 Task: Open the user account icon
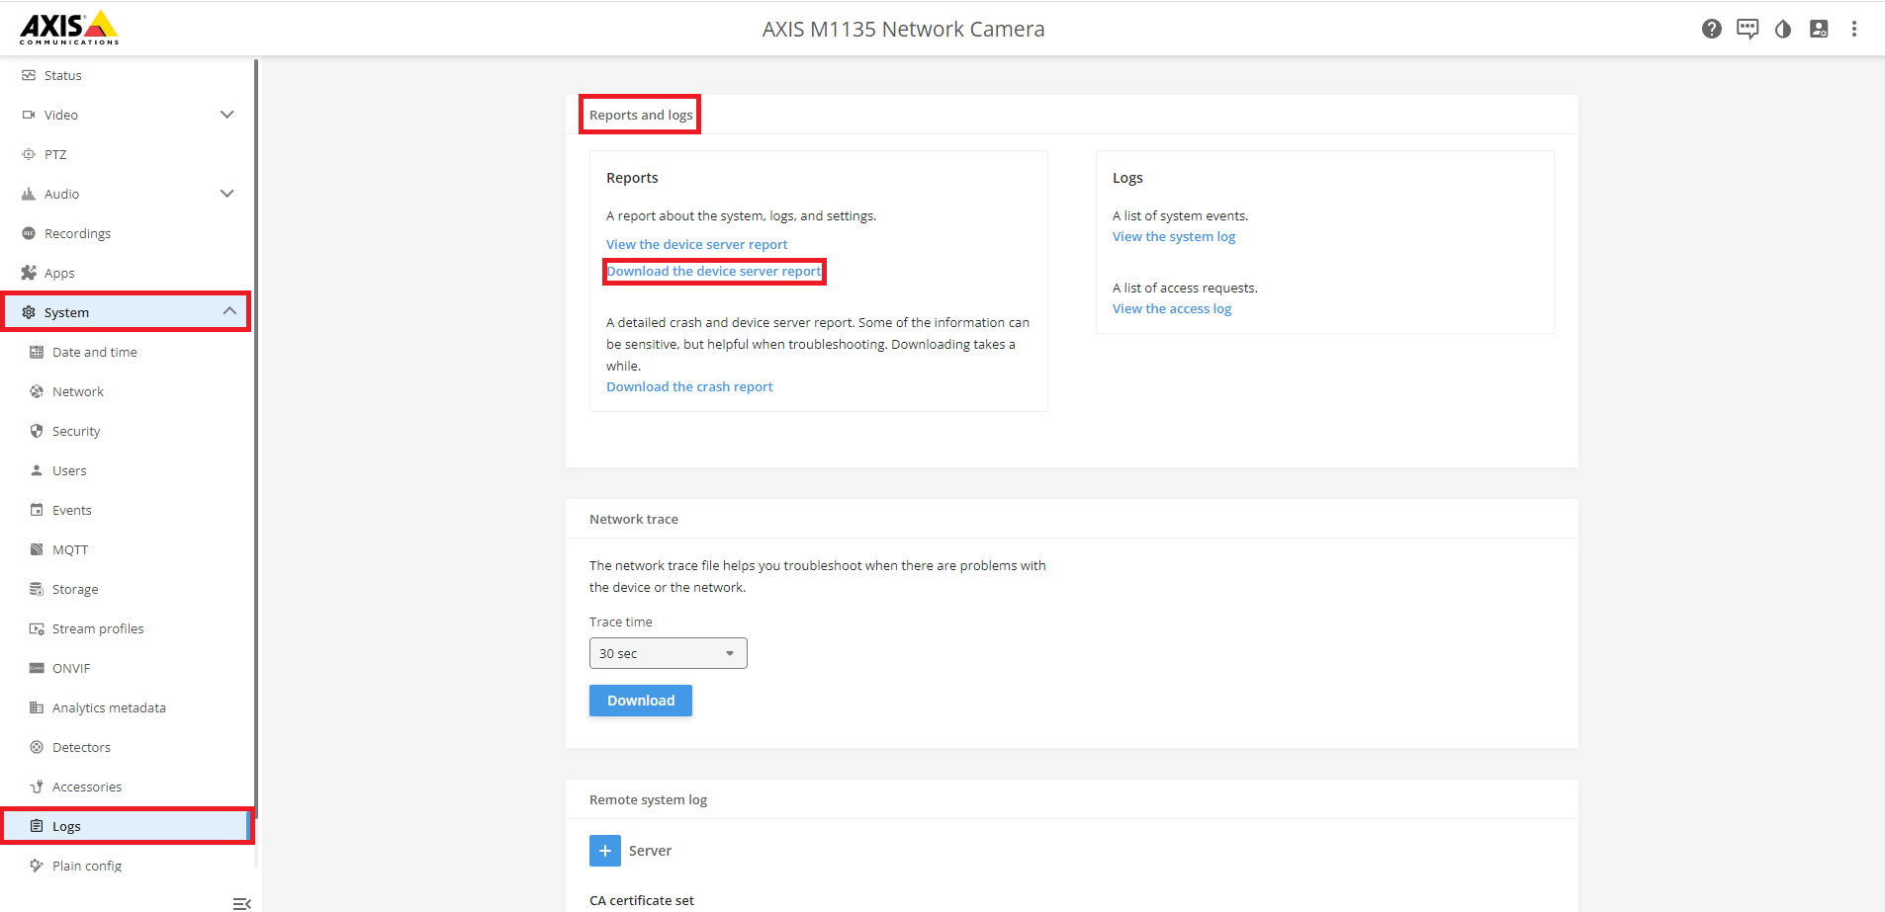pos(1819,29)
